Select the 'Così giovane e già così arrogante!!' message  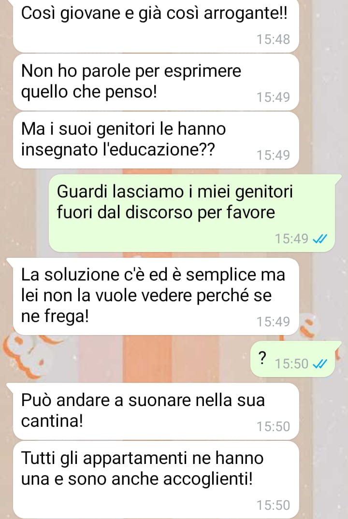[x=156, y=26]
